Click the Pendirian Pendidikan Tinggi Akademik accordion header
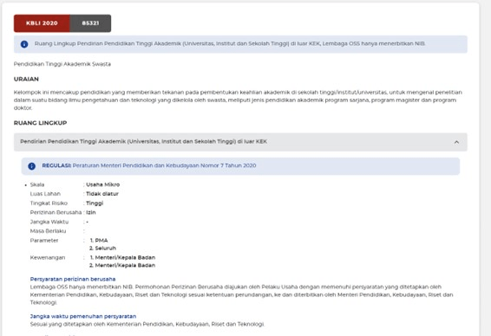 coord(240,142)
